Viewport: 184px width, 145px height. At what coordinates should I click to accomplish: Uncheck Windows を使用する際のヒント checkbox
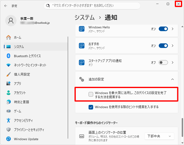coord(91,107)
